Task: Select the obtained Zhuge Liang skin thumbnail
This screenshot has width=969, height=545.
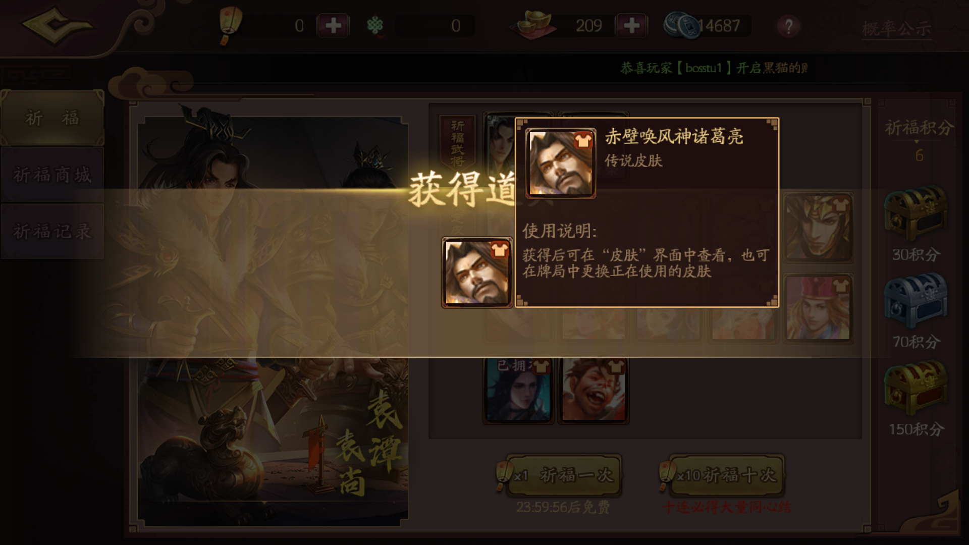Action: tap(477, 272)
